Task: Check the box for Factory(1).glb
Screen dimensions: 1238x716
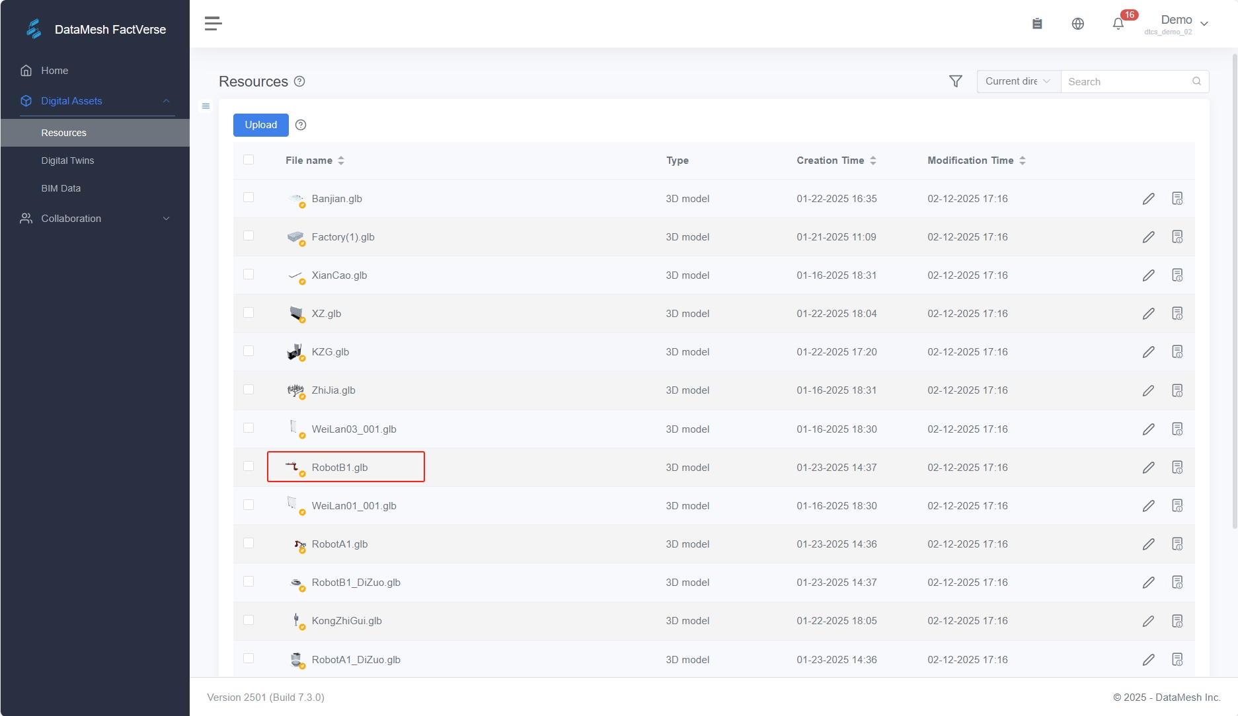Action: pyautogui.click(x=249, y=236)
